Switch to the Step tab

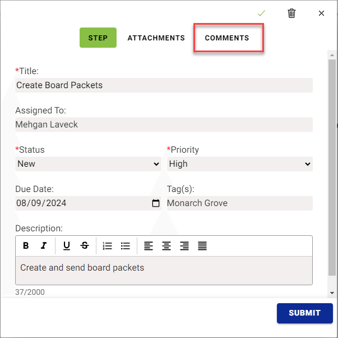coord(98,38)
